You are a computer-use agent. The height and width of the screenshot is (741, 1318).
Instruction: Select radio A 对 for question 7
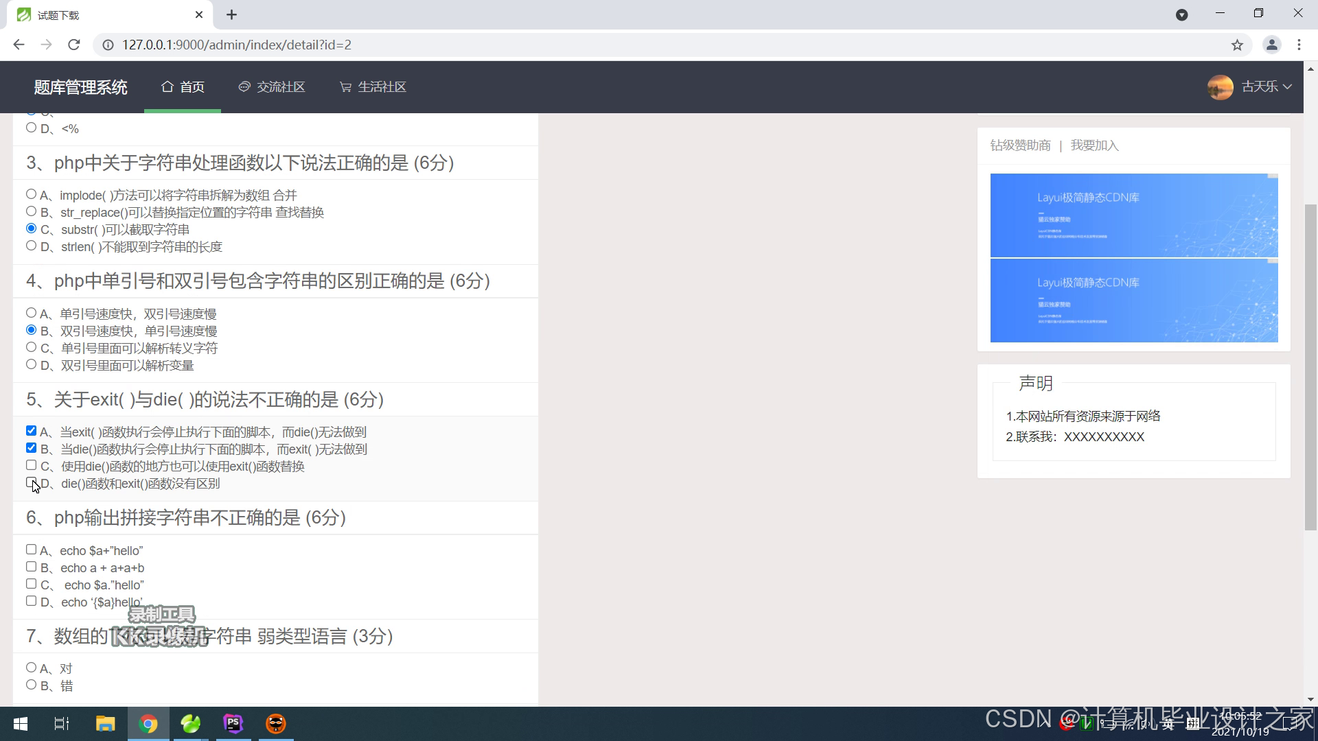pyautogui.click(x=31, y=668)
